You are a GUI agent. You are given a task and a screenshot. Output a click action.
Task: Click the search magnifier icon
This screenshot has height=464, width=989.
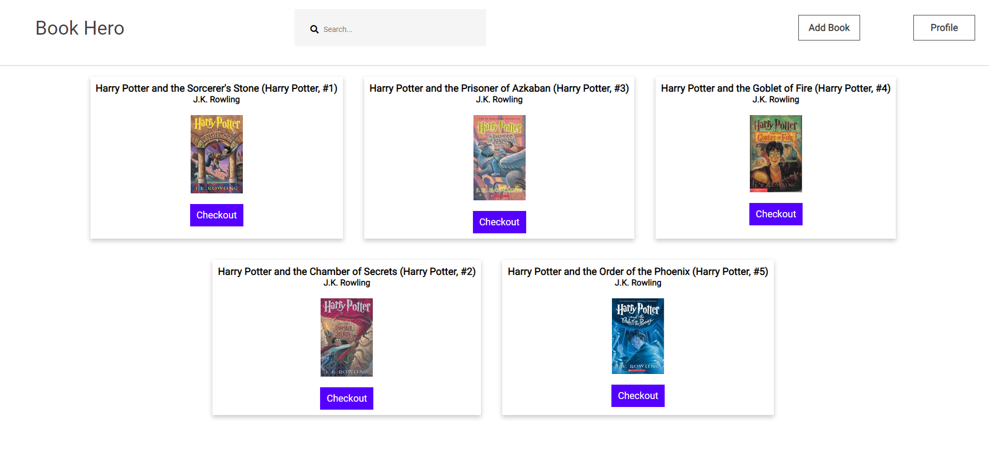point(314,29)
